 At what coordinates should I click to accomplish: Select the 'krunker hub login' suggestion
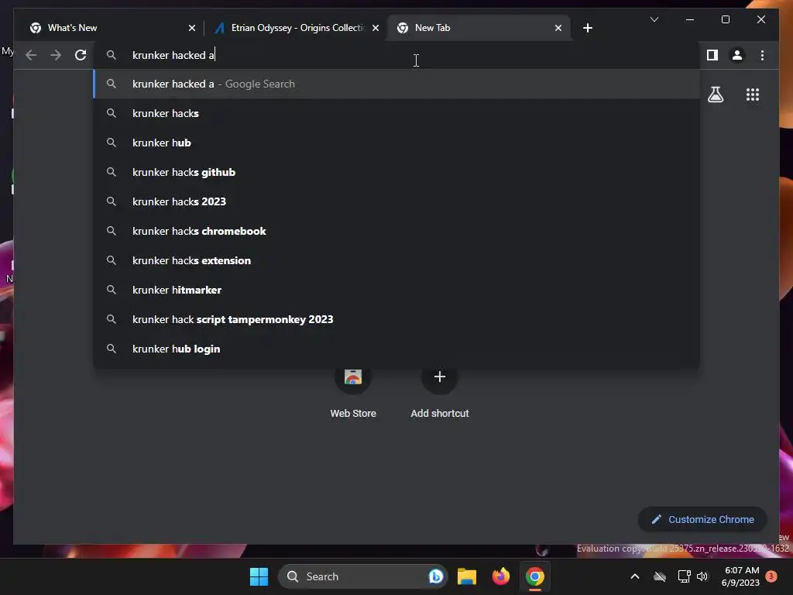396,349
